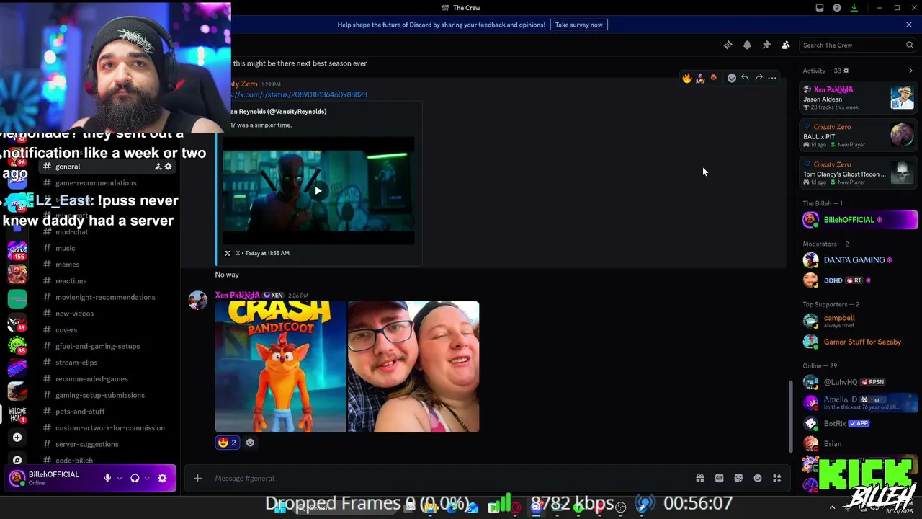Open the Discord inbox icon

820,8
